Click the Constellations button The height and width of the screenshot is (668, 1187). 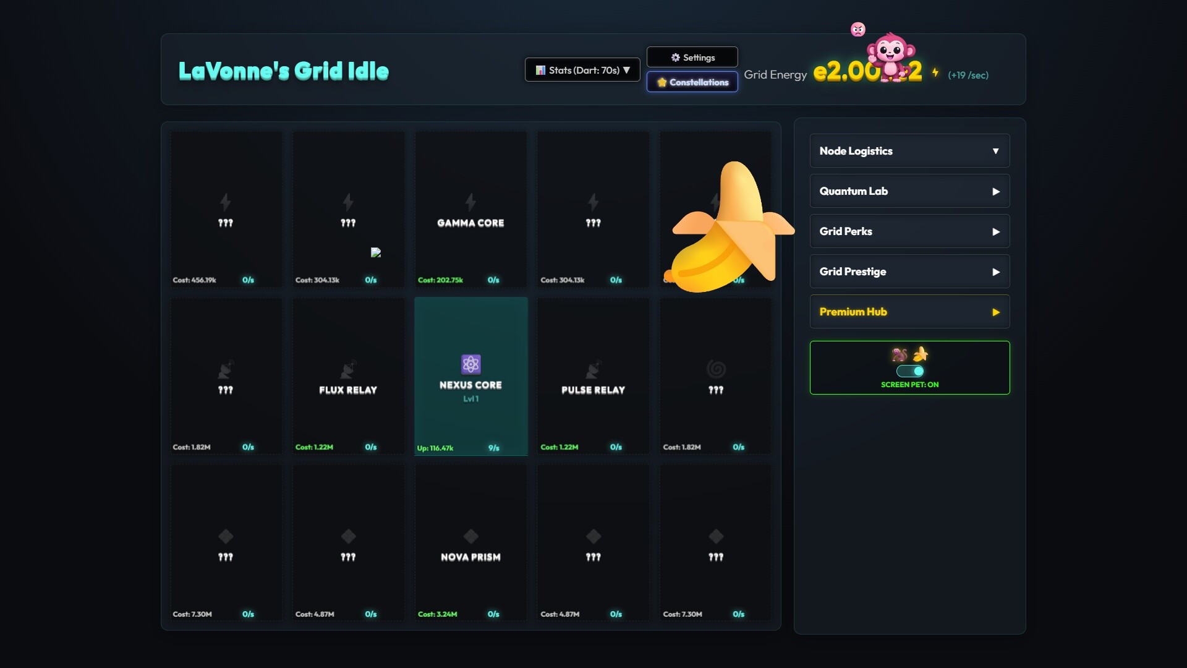coord(692,82)
